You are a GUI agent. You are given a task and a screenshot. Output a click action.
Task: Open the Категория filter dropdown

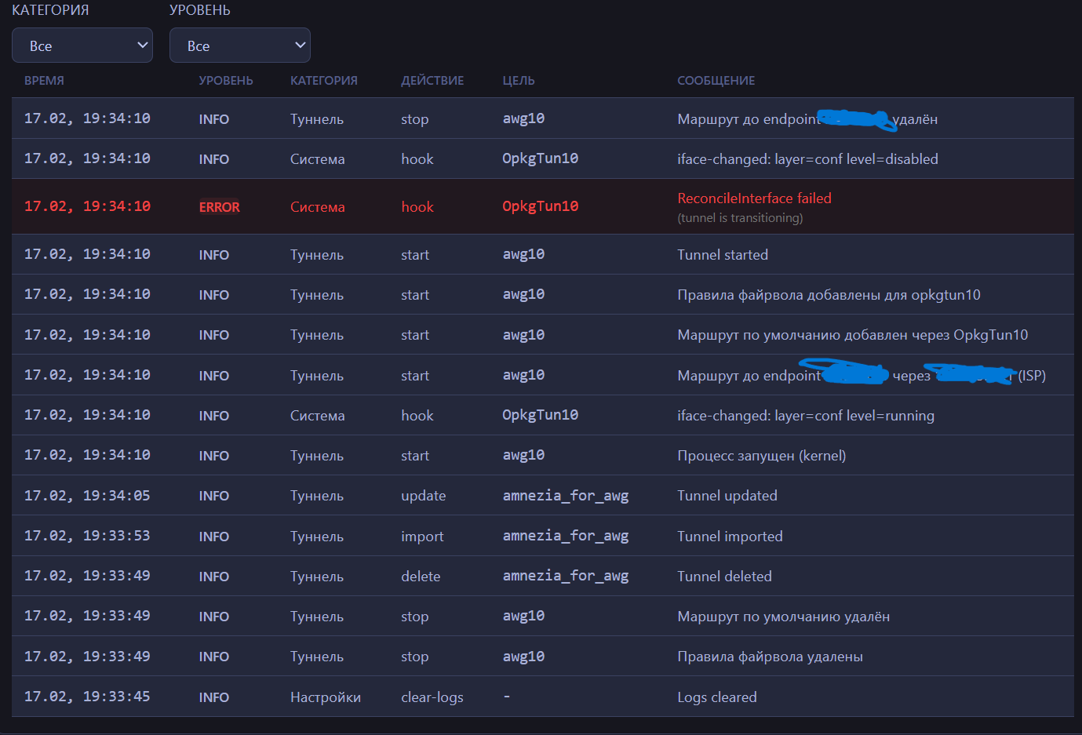(82, 45)
